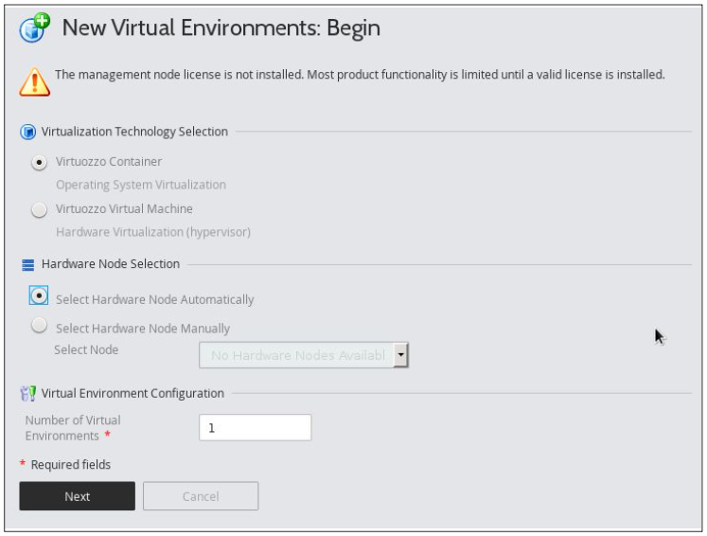This screenshot has width=707, height=536.
Task: Click the 'New Virtual Environments: Begin' heading
Action: (221, 28)
